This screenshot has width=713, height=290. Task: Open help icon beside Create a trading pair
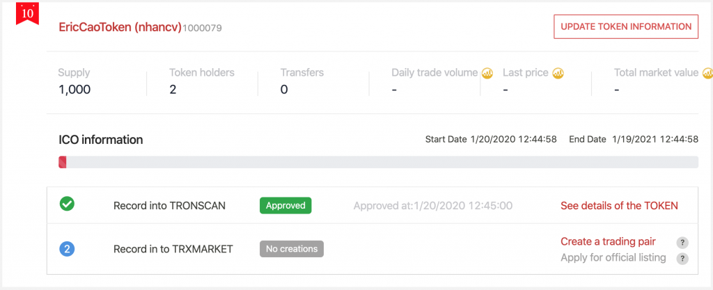click(x=682, y=243)
